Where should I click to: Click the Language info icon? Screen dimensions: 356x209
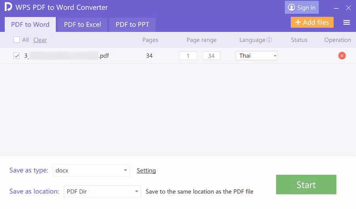point(269,40)
